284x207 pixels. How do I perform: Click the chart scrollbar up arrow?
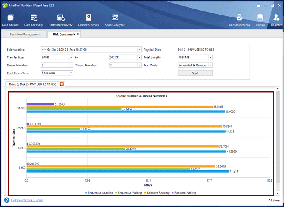(x=278, y=88)
